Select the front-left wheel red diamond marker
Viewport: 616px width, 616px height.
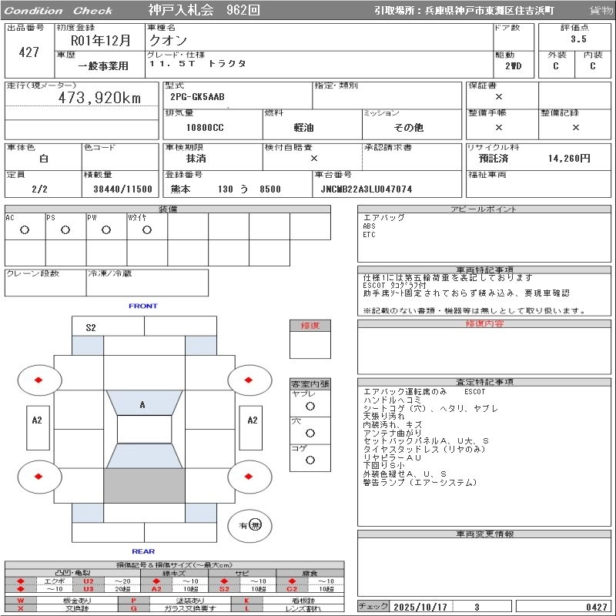[38, 380]
